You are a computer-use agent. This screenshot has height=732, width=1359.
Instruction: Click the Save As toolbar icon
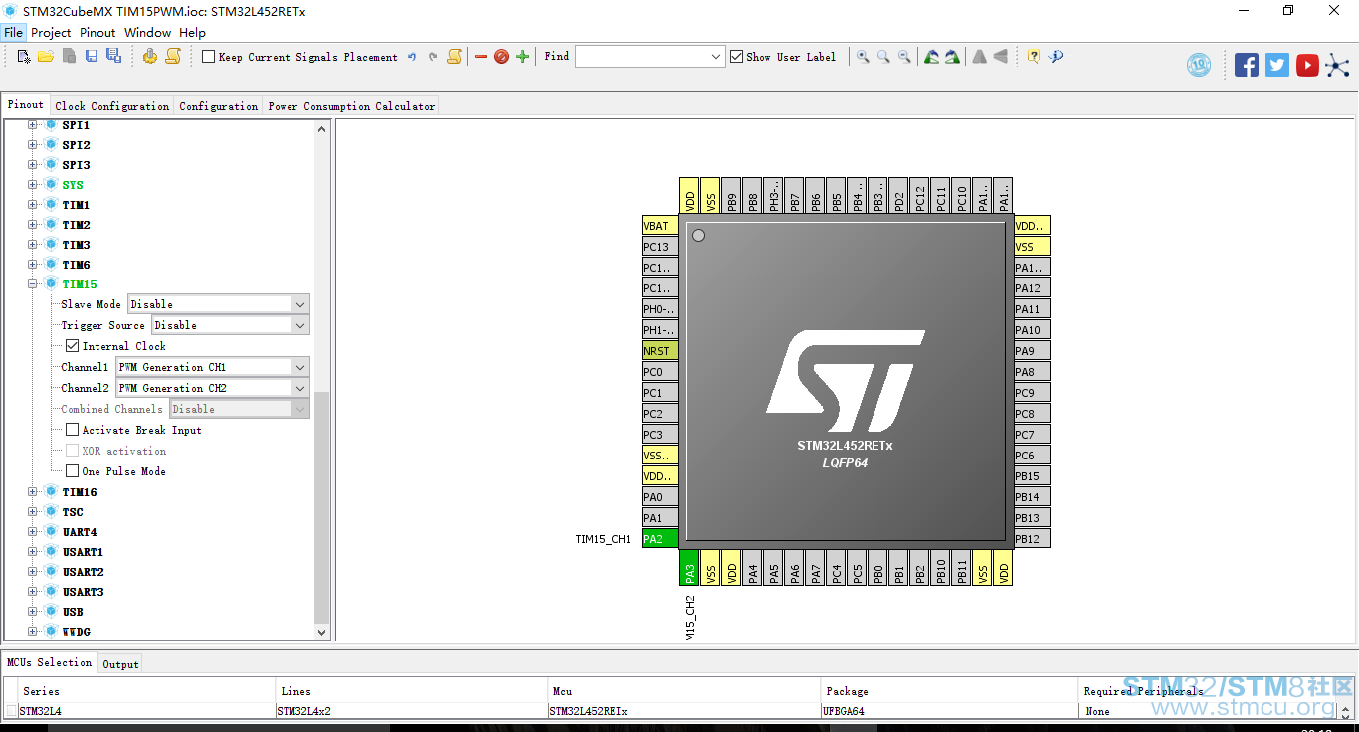click(x=113, y=57)
